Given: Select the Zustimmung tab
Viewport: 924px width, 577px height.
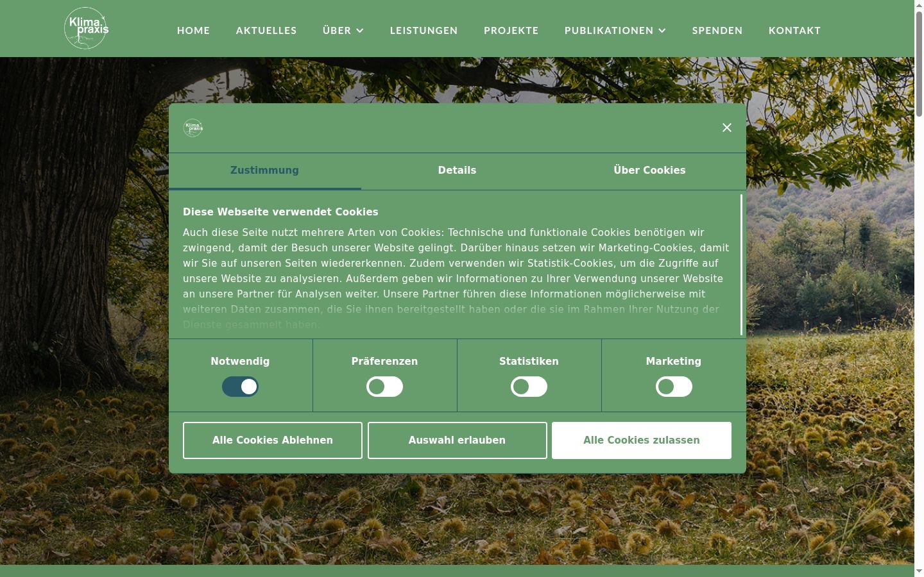Looking at the screenshot, I should coord(265,171).
